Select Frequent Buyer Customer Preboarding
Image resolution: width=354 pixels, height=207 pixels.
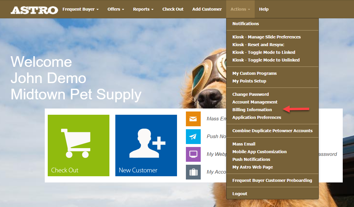click(x=272, y=180)
